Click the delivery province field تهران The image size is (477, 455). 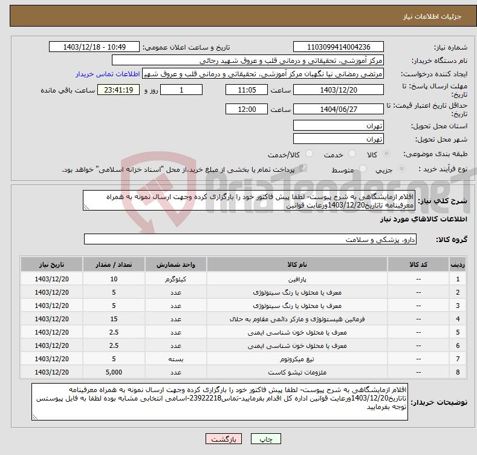(339, 125)
